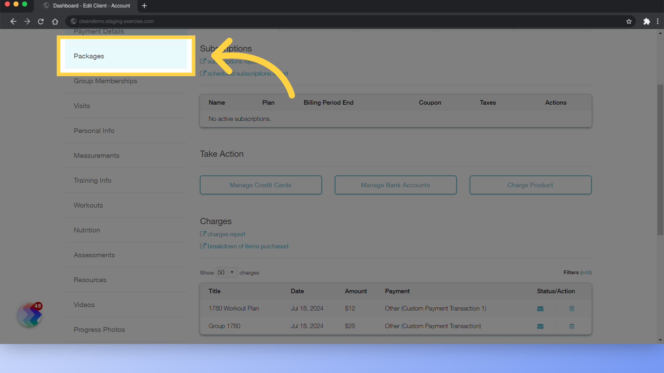
Task: Click the email icon for Group 1780
Action: pos(541,326)
